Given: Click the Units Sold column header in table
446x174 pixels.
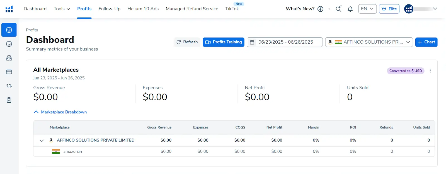Looking at the screenshot, I should [421, 127].
